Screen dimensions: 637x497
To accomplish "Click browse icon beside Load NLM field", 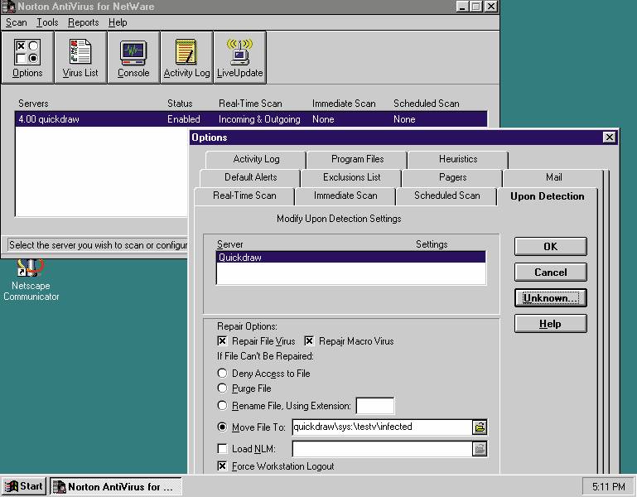I will pyautogui.click(x=480, y=449).
